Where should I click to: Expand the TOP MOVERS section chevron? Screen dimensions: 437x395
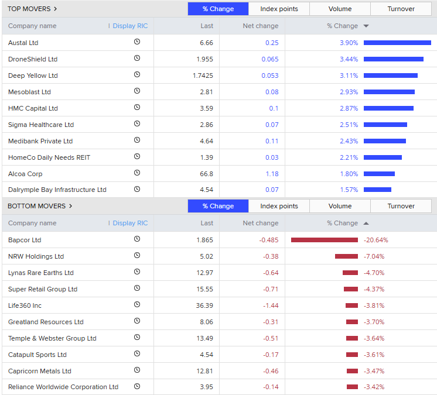pos(56,9)
